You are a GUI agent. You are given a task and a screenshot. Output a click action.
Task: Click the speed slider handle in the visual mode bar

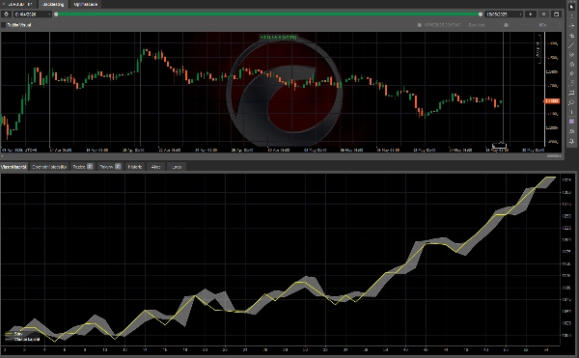click(506, 25)
